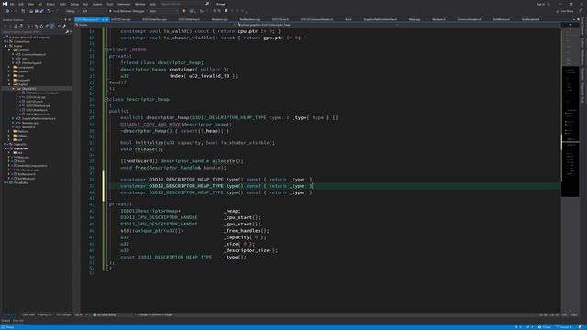The image size is (587, 330).
Task: Open the Engine project scope dropdown
Action: pos(155,25)
